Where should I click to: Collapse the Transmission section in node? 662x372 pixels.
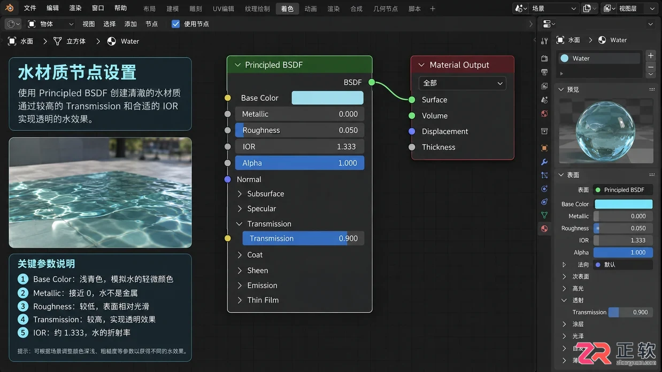240,224
